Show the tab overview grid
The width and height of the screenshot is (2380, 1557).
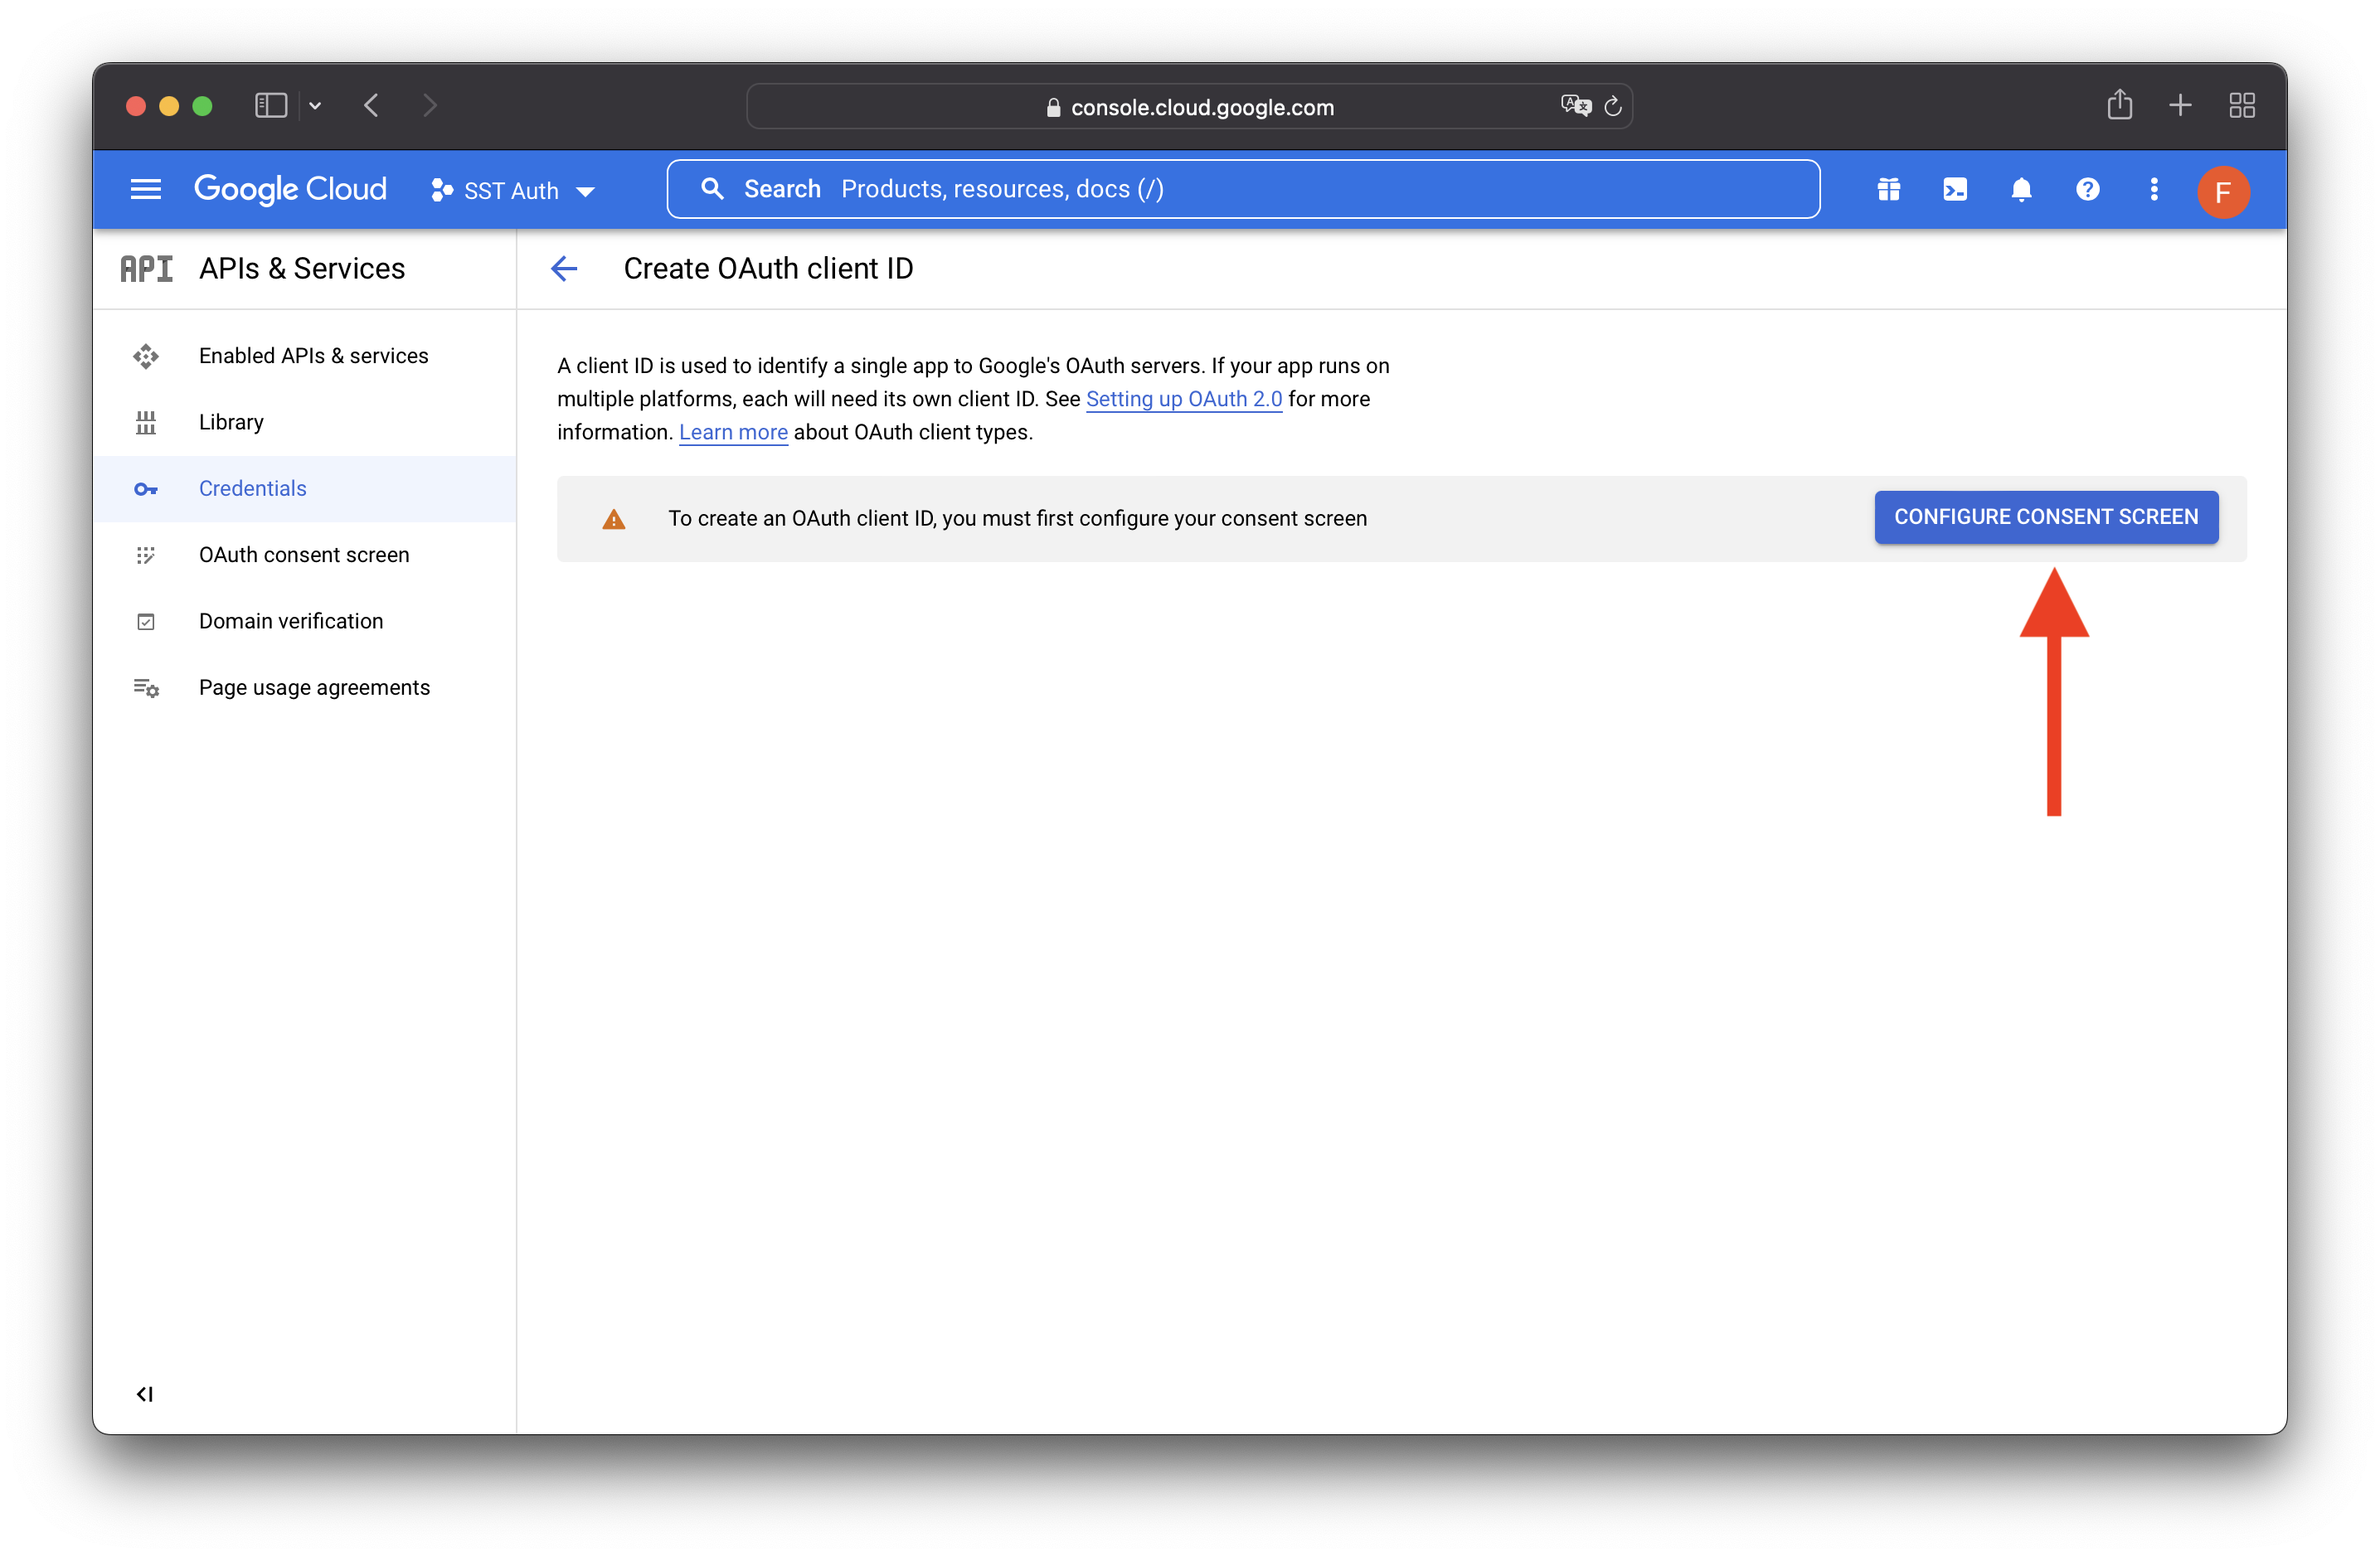point(2242,105)
